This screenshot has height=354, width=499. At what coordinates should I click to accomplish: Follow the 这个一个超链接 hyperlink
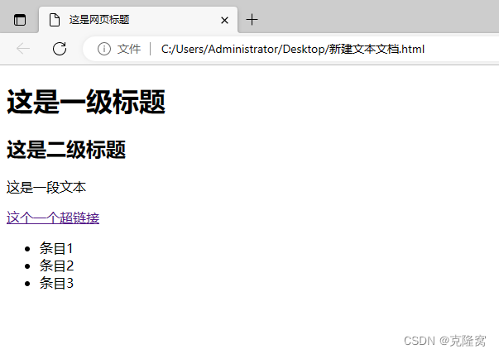[x=53, y=218]
